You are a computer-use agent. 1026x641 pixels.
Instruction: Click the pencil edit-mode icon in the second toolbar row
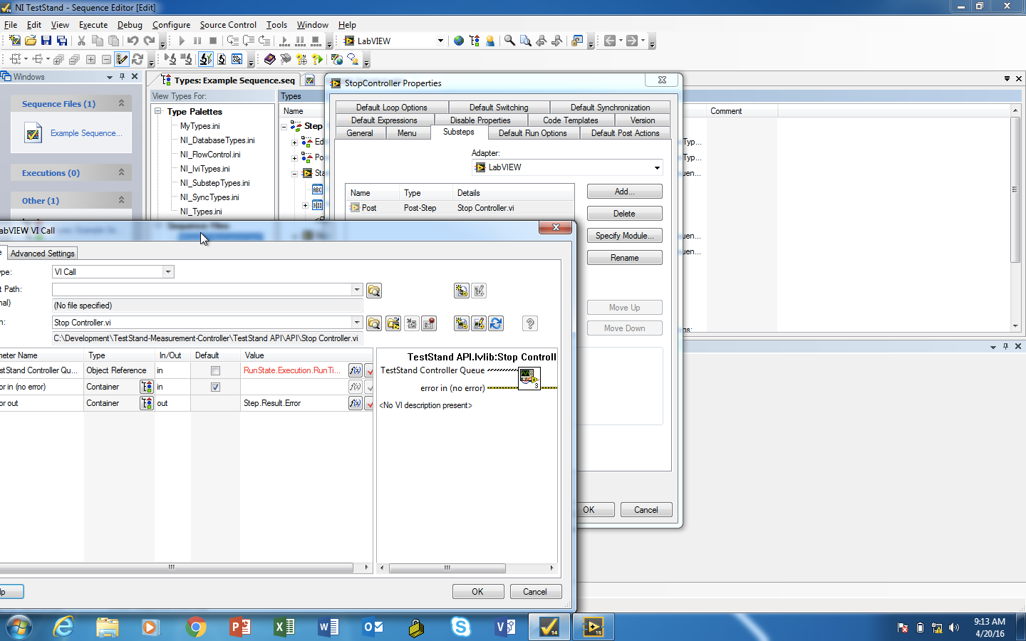122,59
